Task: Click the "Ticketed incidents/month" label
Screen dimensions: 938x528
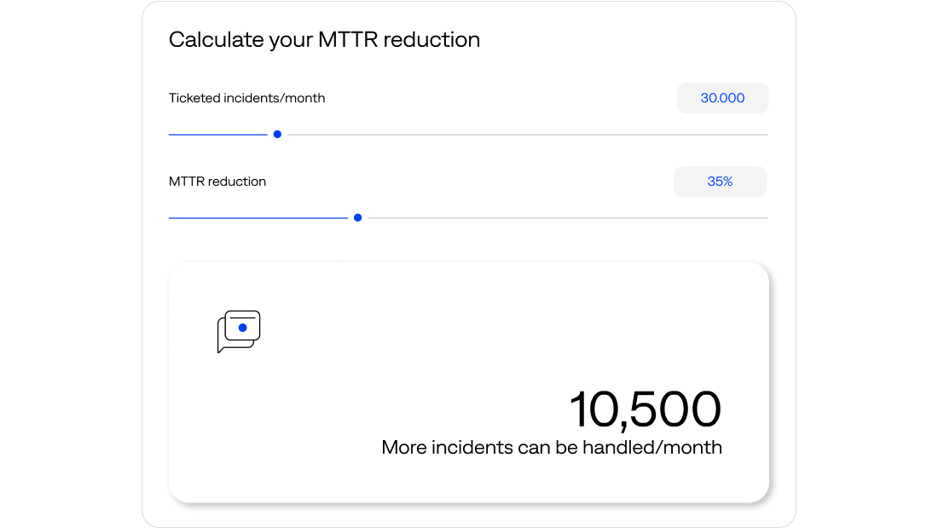Action: [246, 98]
